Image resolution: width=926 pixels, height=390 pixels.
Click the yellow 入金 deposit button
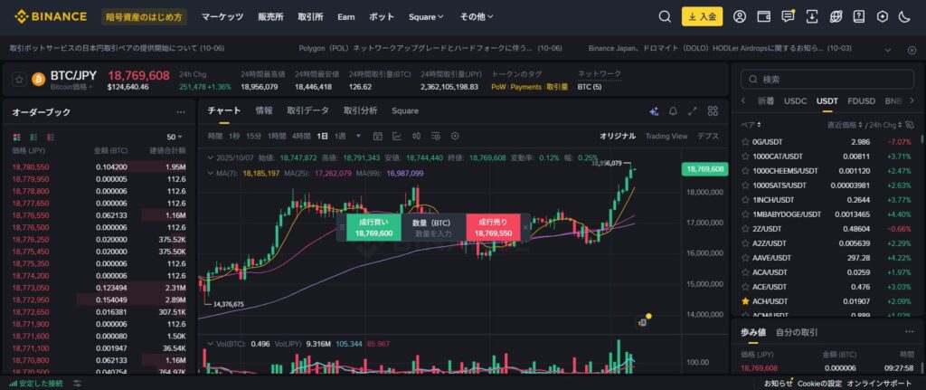pos(702,16)
